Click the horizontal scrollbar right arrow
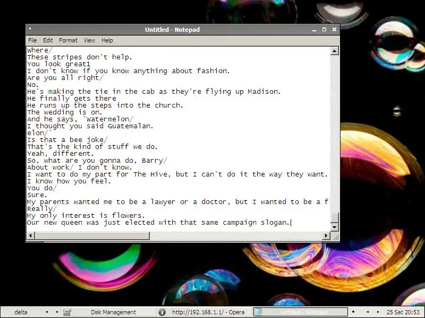The image size is (425, 318). pyautogui.click(x=326, y=236)
